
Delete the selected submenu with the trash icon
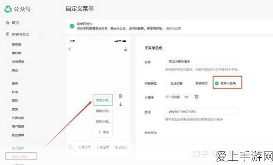(x=121, y=96)
